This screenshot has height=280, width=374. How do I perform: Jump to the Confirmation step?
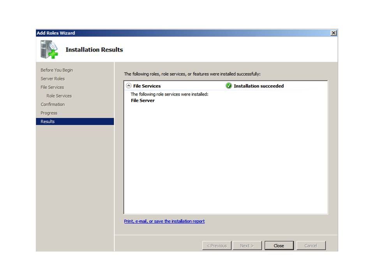click(x=53, y=104)
